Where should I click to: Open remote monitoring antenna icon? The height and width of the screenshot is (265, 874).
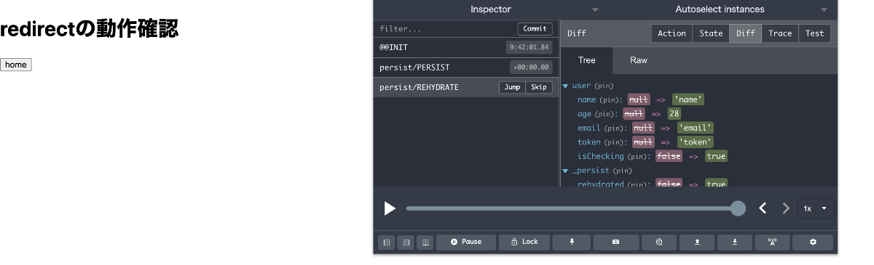(x=773, y=242)
